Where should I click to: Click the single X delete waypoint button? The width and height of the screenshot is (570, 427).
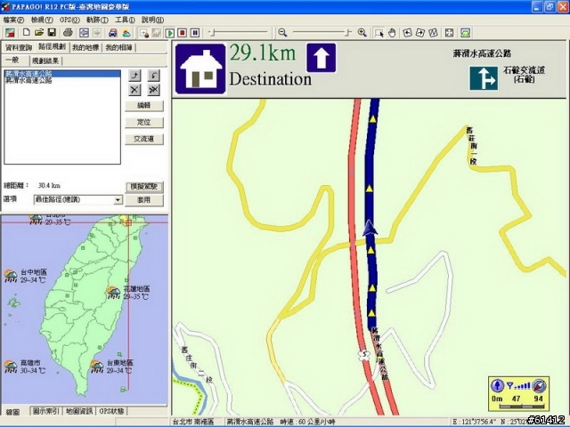point(134,90)
